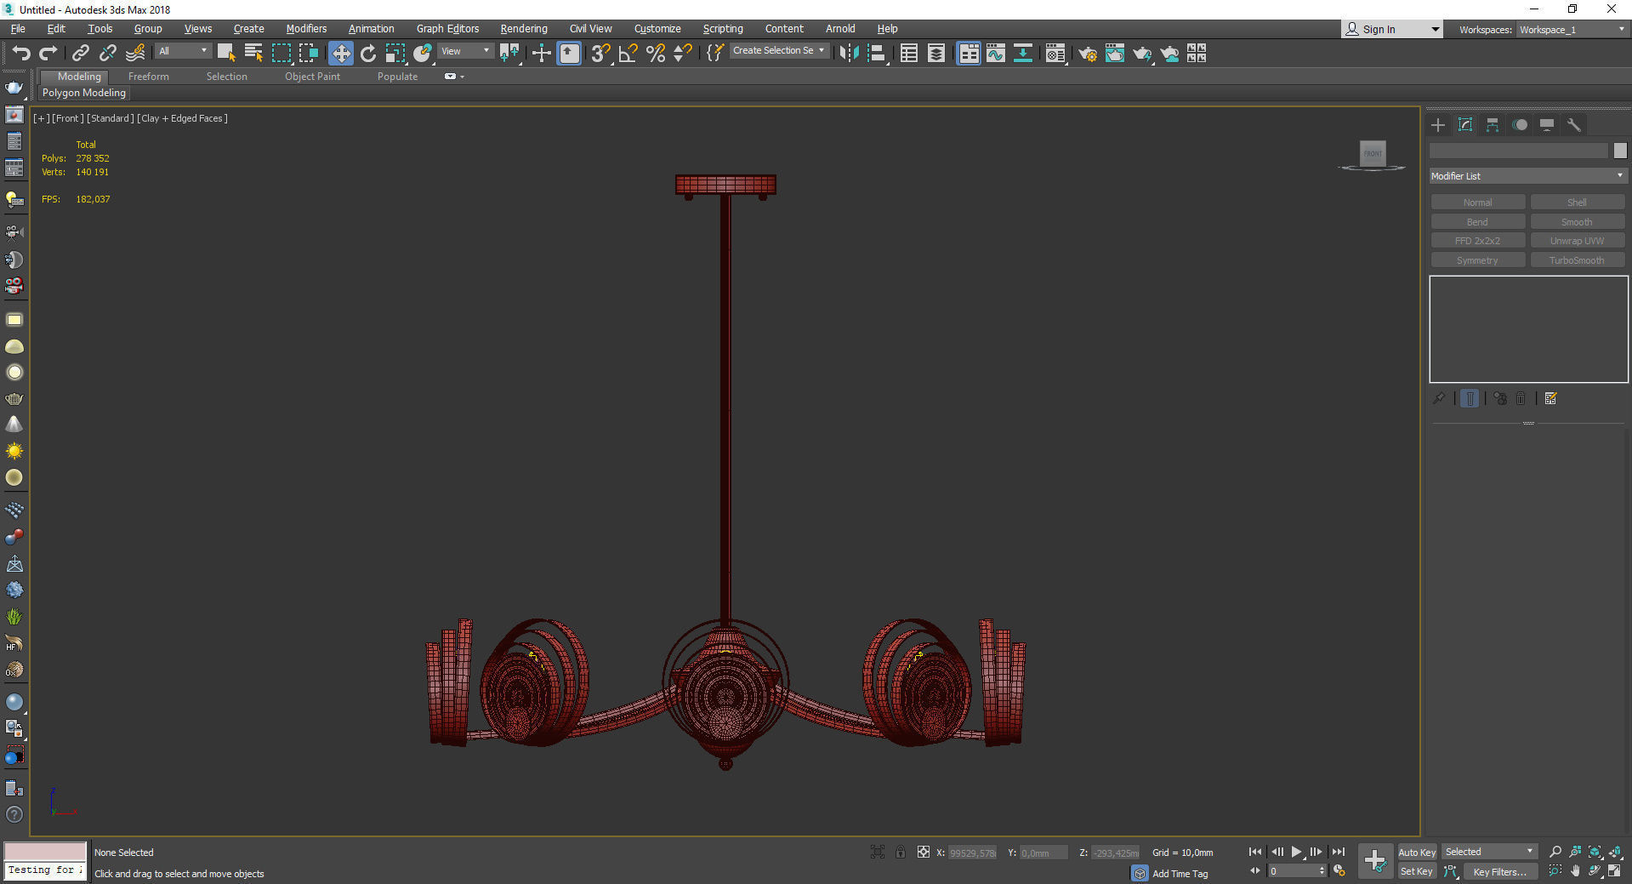Open the Scripting menu
The image size is (1632, 884).
click(723, 29)
